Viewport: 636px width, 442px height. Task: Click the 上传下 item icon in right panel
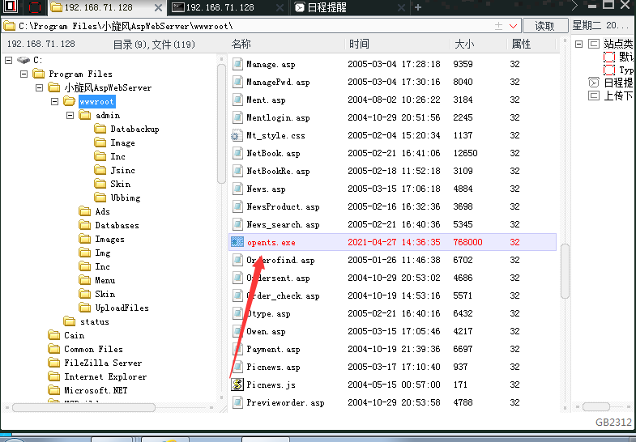[594, 96]
